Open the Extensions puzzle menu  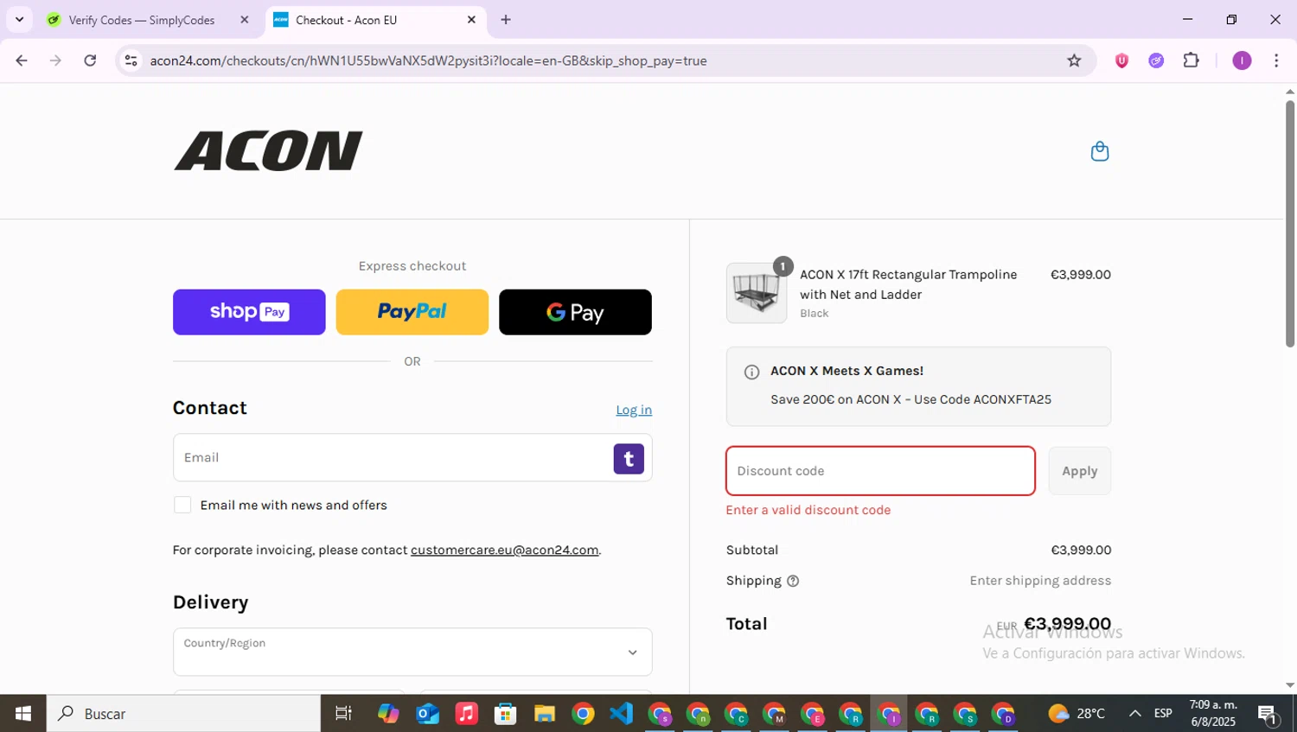[x=1192, y=60]
